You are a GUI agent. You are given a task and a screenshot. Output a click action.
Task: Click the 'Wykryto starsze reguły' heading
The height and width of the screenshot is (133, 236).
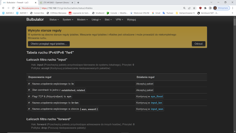point(45,30)
